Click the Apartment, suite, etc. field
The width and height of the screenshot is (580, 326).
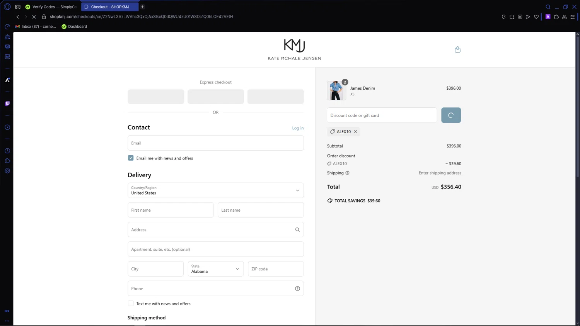point(215,249)
